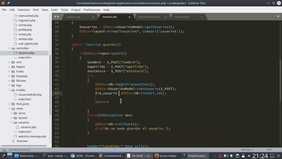Expand the third_party folder

point(10,104)
